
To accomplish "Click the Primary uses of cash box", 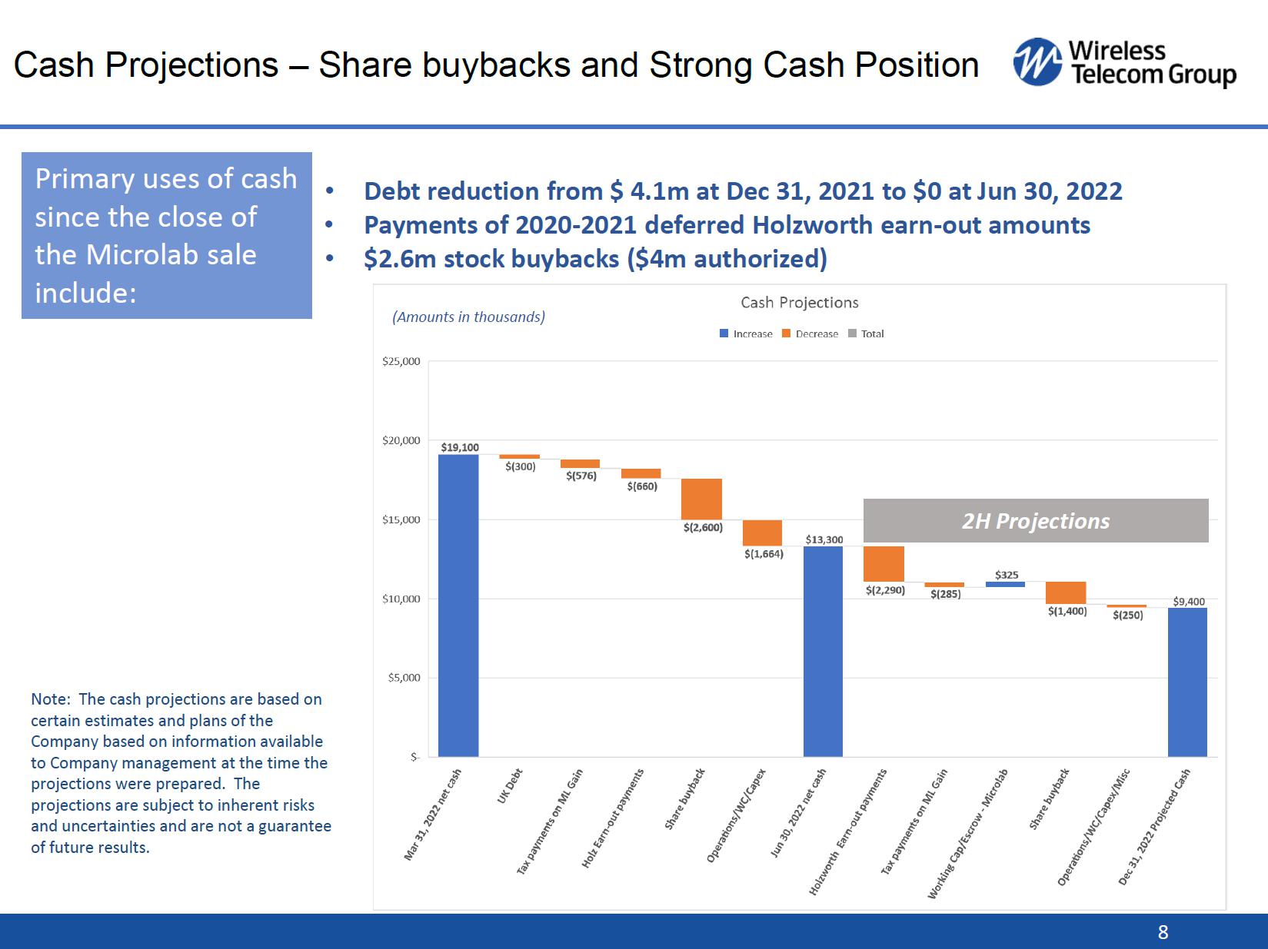I will 167,235.
